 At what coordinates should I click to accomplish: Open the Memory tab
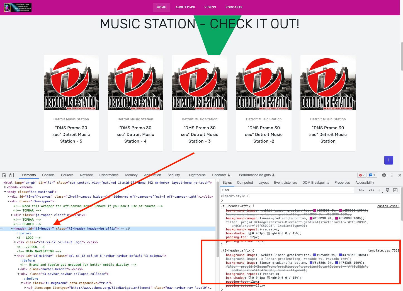point(131,175)
